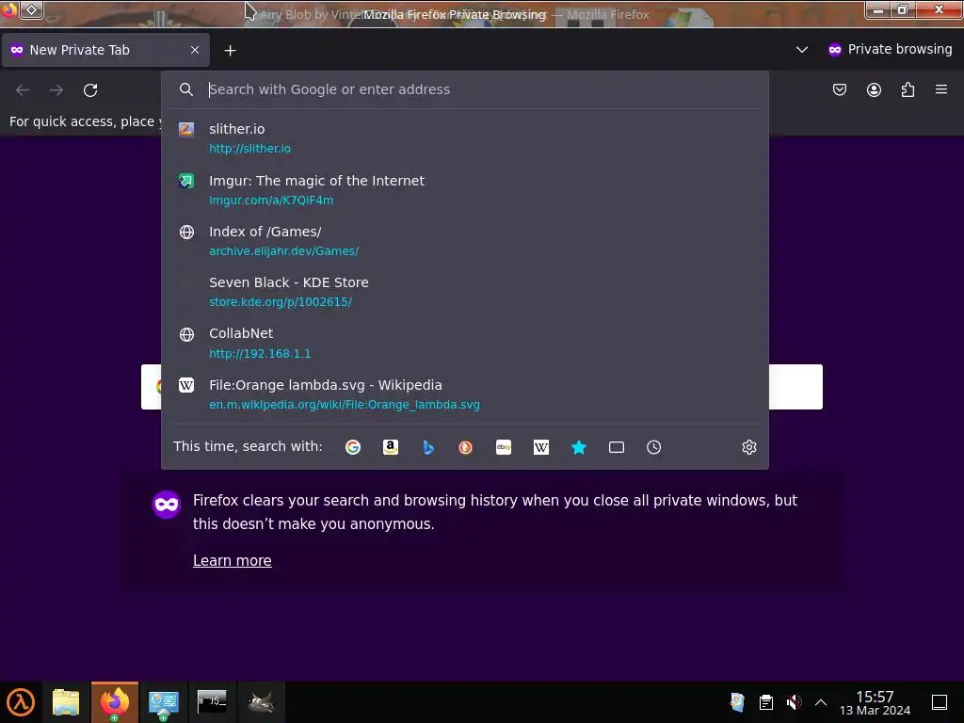Viewport: 964px width, 723px height.
Task: Select the New Private Tab
Action: [x=105, y=50]
